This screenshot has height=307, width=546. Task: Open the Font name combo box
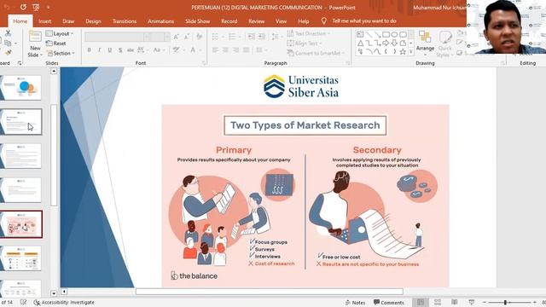pos(118,37)
